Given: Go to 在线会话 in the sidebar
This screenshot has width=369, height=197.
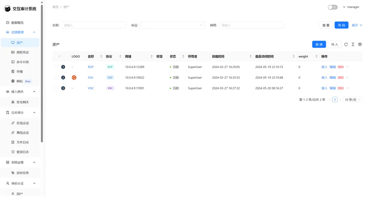Looking at the screenshot, I should 23,123.
